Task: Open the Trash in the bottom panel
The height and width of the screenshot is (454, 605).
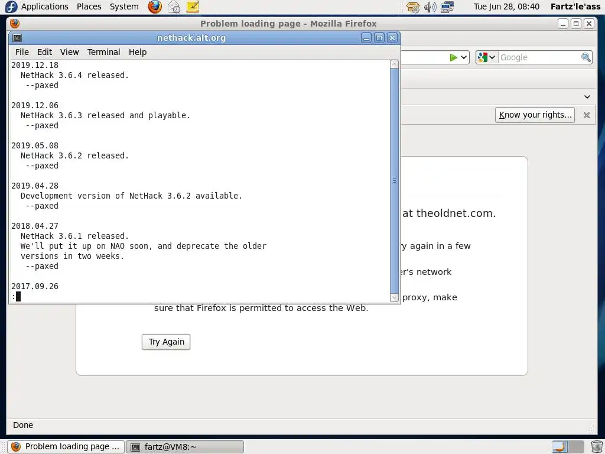Action: point(597,447)
